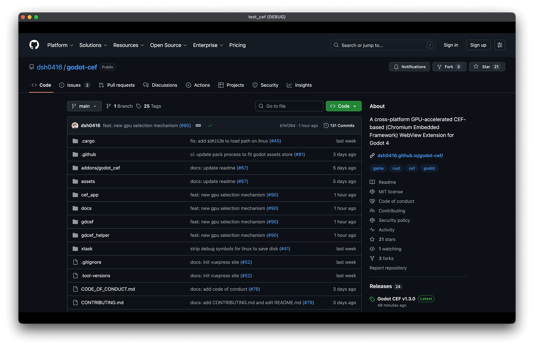Expand the Platform navigation menu
534x348 pixels.
click(x=60, y=45)
